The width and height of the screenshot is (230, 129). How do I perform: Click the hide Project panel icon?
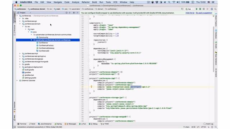click(x=78, y=13)
